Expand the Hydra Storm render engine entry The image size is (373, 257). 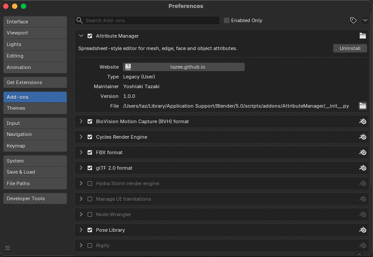click(81, 183)
